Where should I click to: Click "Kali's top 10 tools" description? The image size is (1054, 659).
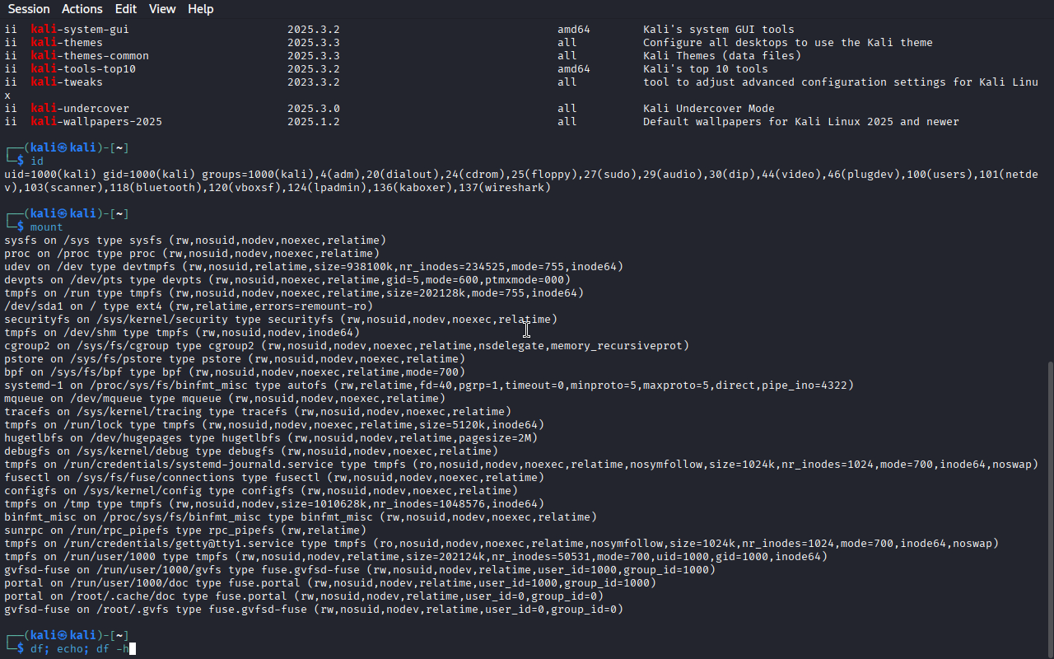[x=706, y=69]
